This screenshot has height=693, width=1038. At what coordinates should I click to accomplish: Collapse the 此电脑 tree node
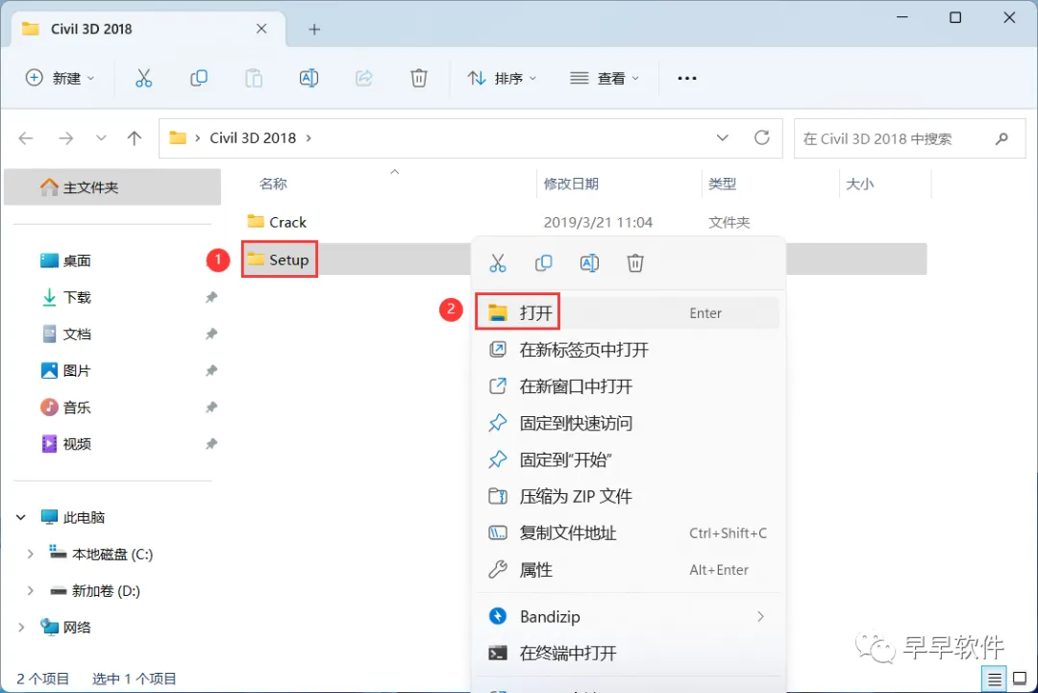[x=21, y=517]
